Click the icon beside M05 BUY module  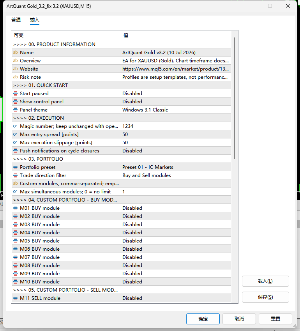pyautogui.click(x=16, y=241)
